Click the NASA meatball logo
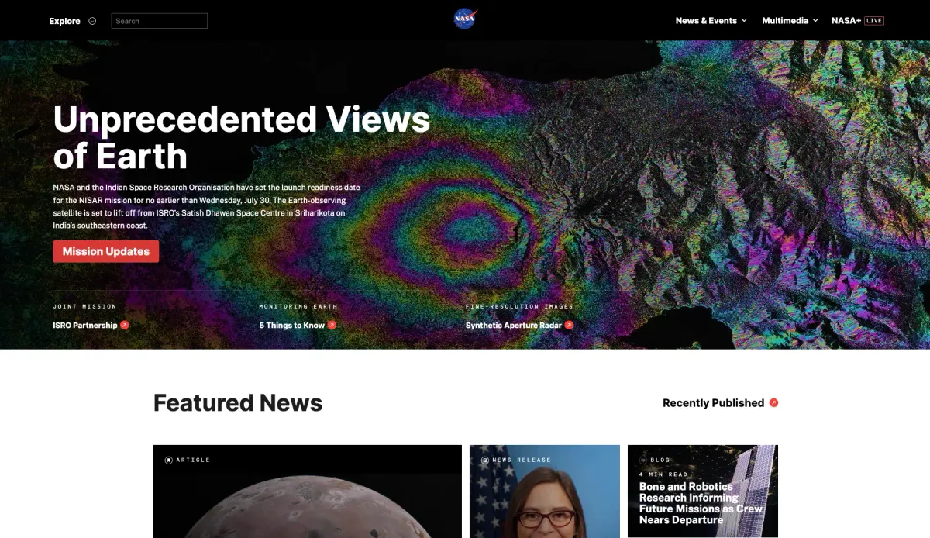Image resolution: width=930 pixels, height=538 pixels. point(465,19)
